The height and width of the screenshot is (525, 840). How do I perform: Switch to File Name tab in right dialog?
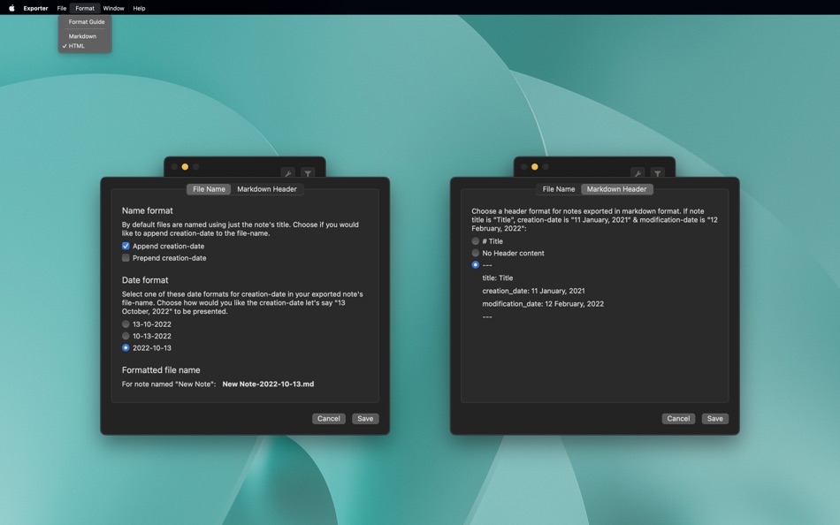tap(558, 189)
